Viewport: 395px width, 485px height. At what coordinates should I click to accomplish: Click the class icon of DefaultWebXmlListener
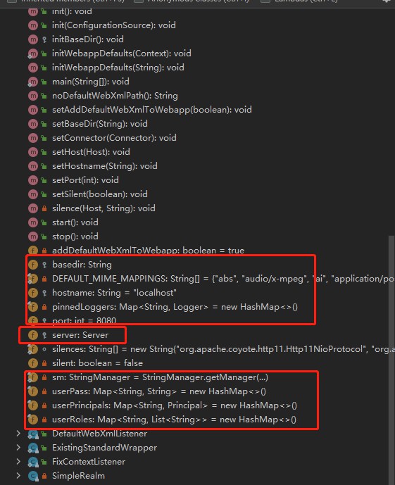pyautogui.click(x=33, y=434)
